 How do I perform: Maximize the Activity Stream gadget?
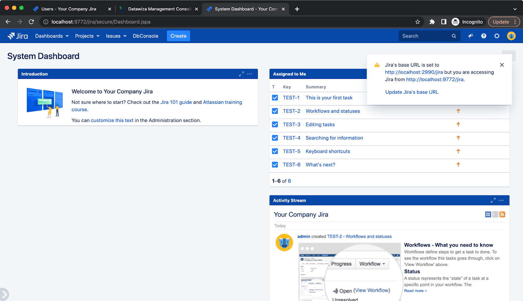point(493,200)
